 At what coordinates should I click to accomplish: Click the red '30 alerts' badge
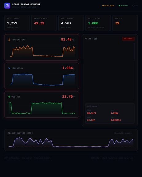(128, 39)
